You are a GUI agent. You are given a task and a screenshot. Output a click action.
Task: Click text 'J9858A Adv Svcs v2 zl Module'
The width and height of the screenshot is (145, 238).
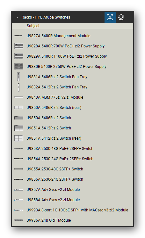pyautogui.click(x=53, y=200)
